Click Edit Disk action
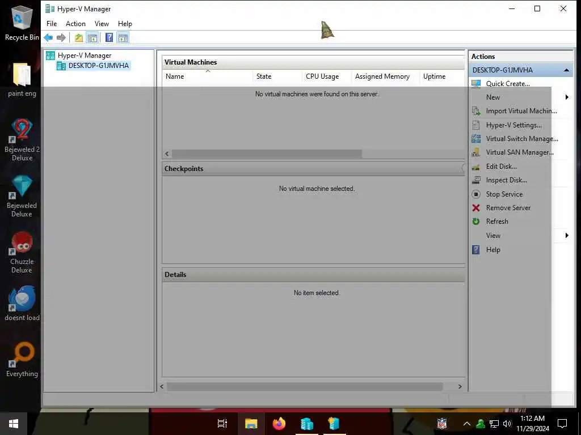 pos(502,167)
